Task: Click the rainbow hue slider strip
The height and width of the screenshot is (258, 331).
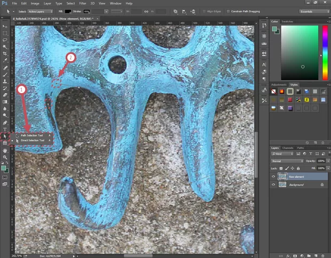Action: (325, 52)
